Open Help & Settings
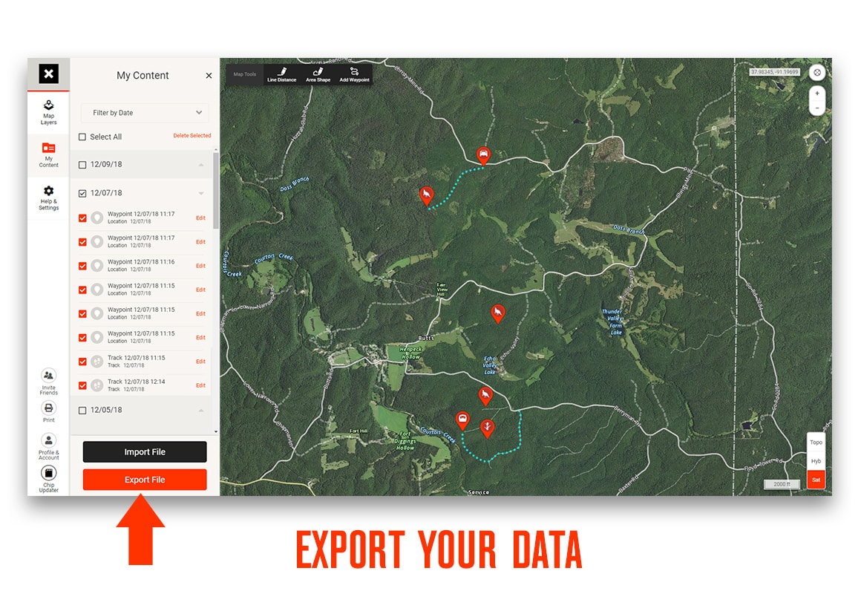The image size is (861, 594). tap(48, 197)
